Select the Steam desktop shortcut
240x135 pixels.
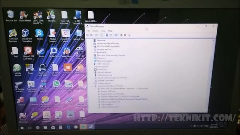pyautogui.click(x=41, y=52)
